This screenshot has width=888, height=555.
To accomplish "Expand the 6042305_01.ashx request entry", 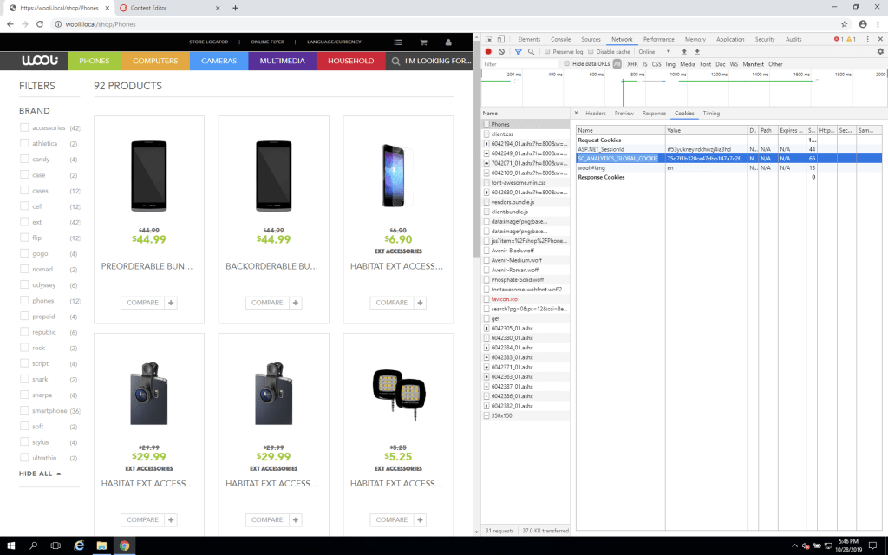I will 487,329.
